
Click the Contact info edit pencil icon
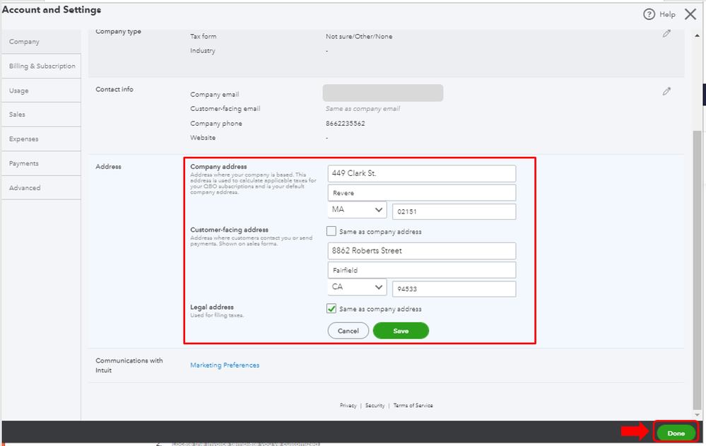coord(666,91)
